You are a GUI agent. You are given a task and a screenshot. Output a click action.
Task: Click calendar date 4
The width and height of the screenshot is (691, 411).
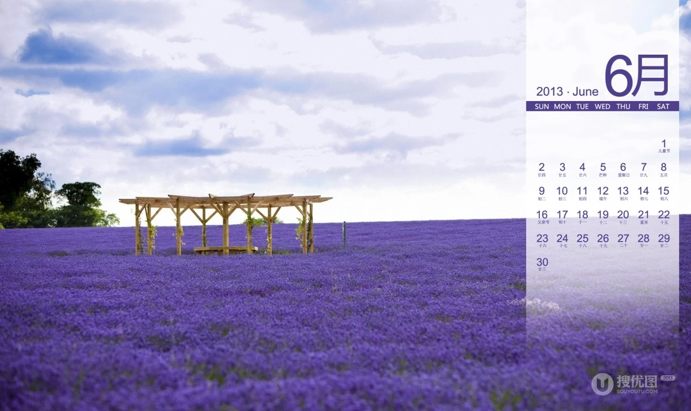tap(582, 169)
